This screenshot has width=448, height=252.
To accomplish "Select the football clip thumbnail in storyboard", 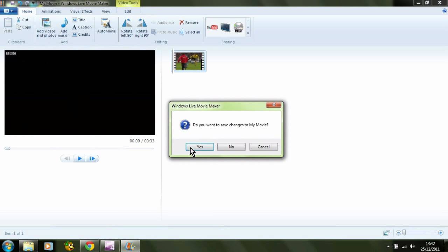I will [189, 62].
